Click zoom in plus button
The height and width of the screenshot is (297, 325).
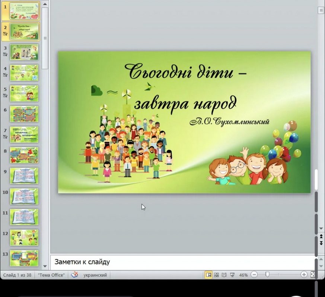(x=304, y=275)
